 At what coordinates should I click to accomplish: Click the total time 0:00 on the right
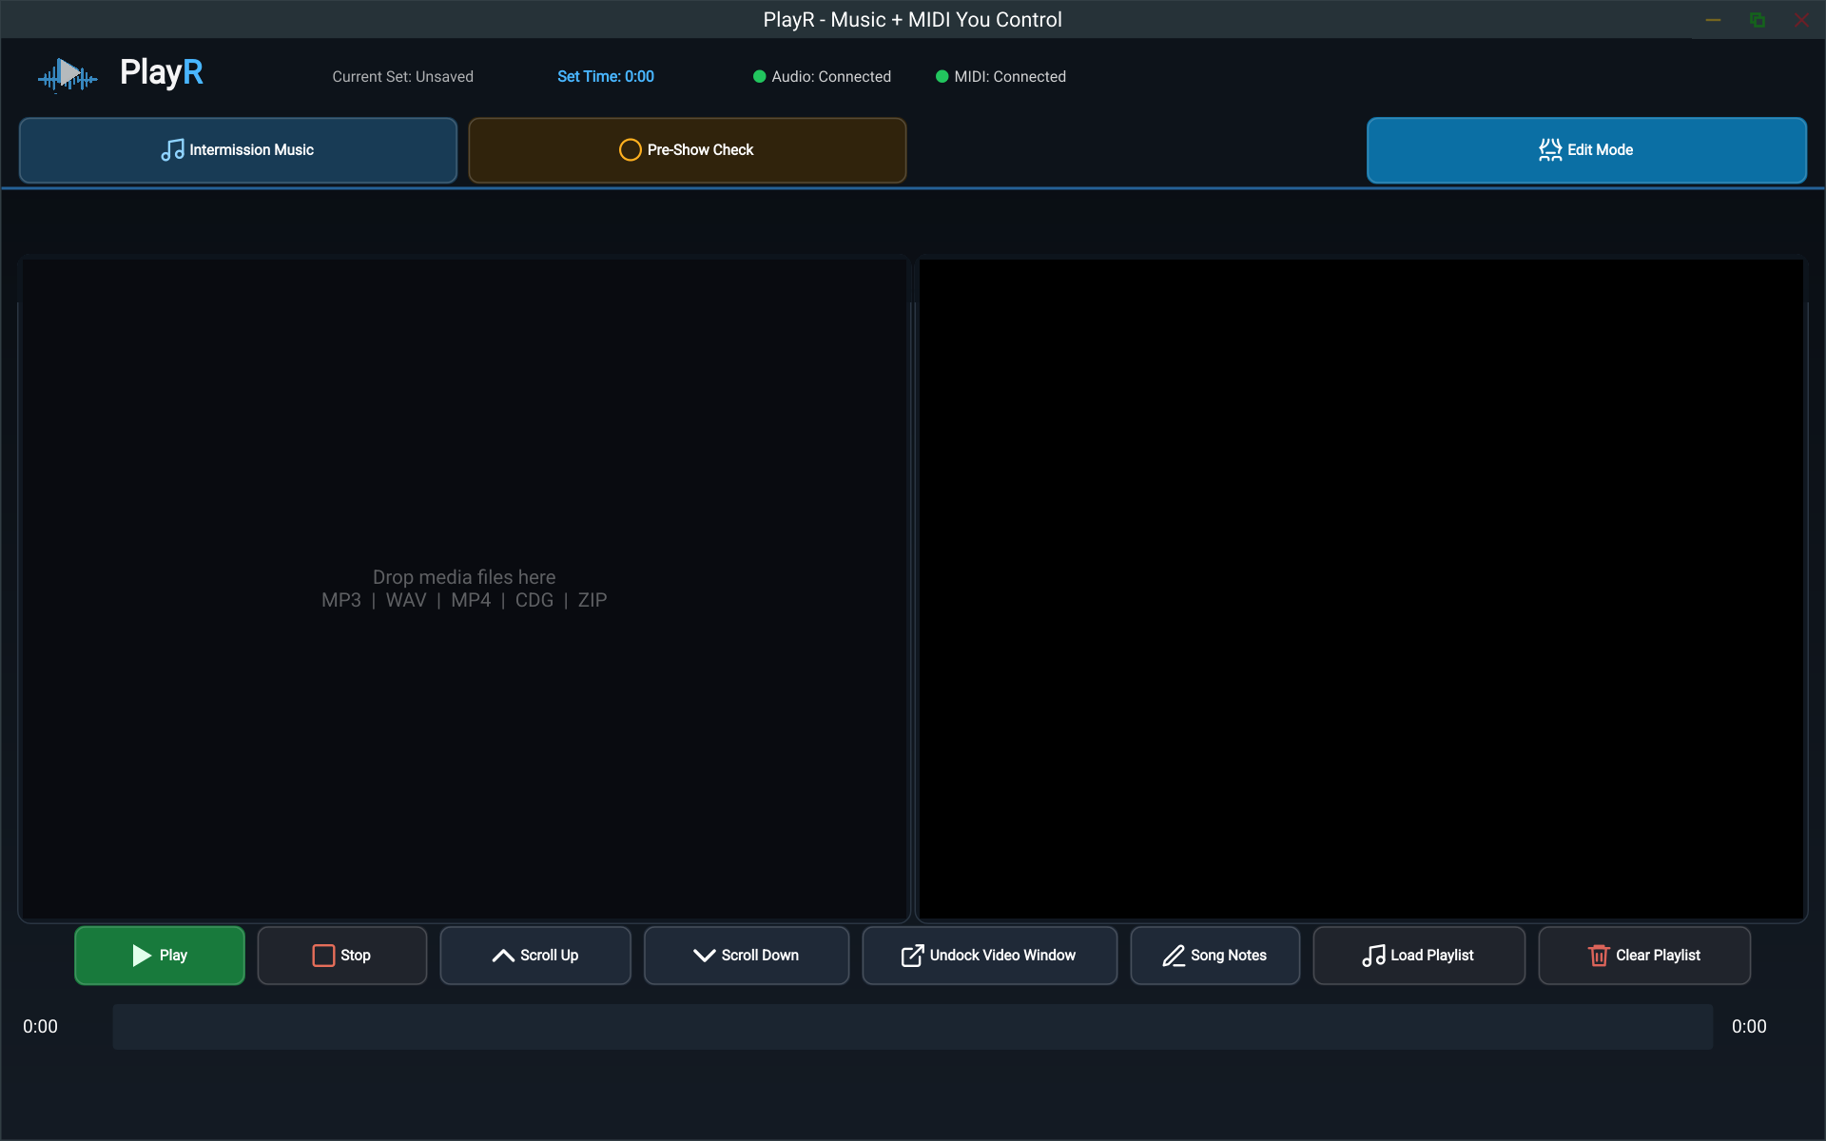1749,1027
